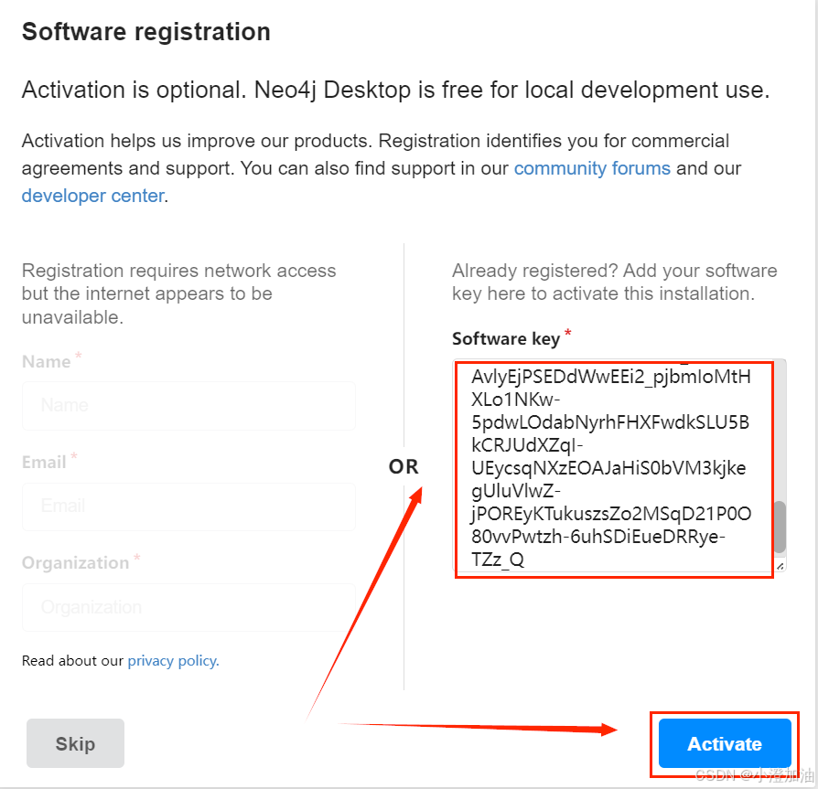Open the community forums link

pyautogui.click(x=591, y=168)
